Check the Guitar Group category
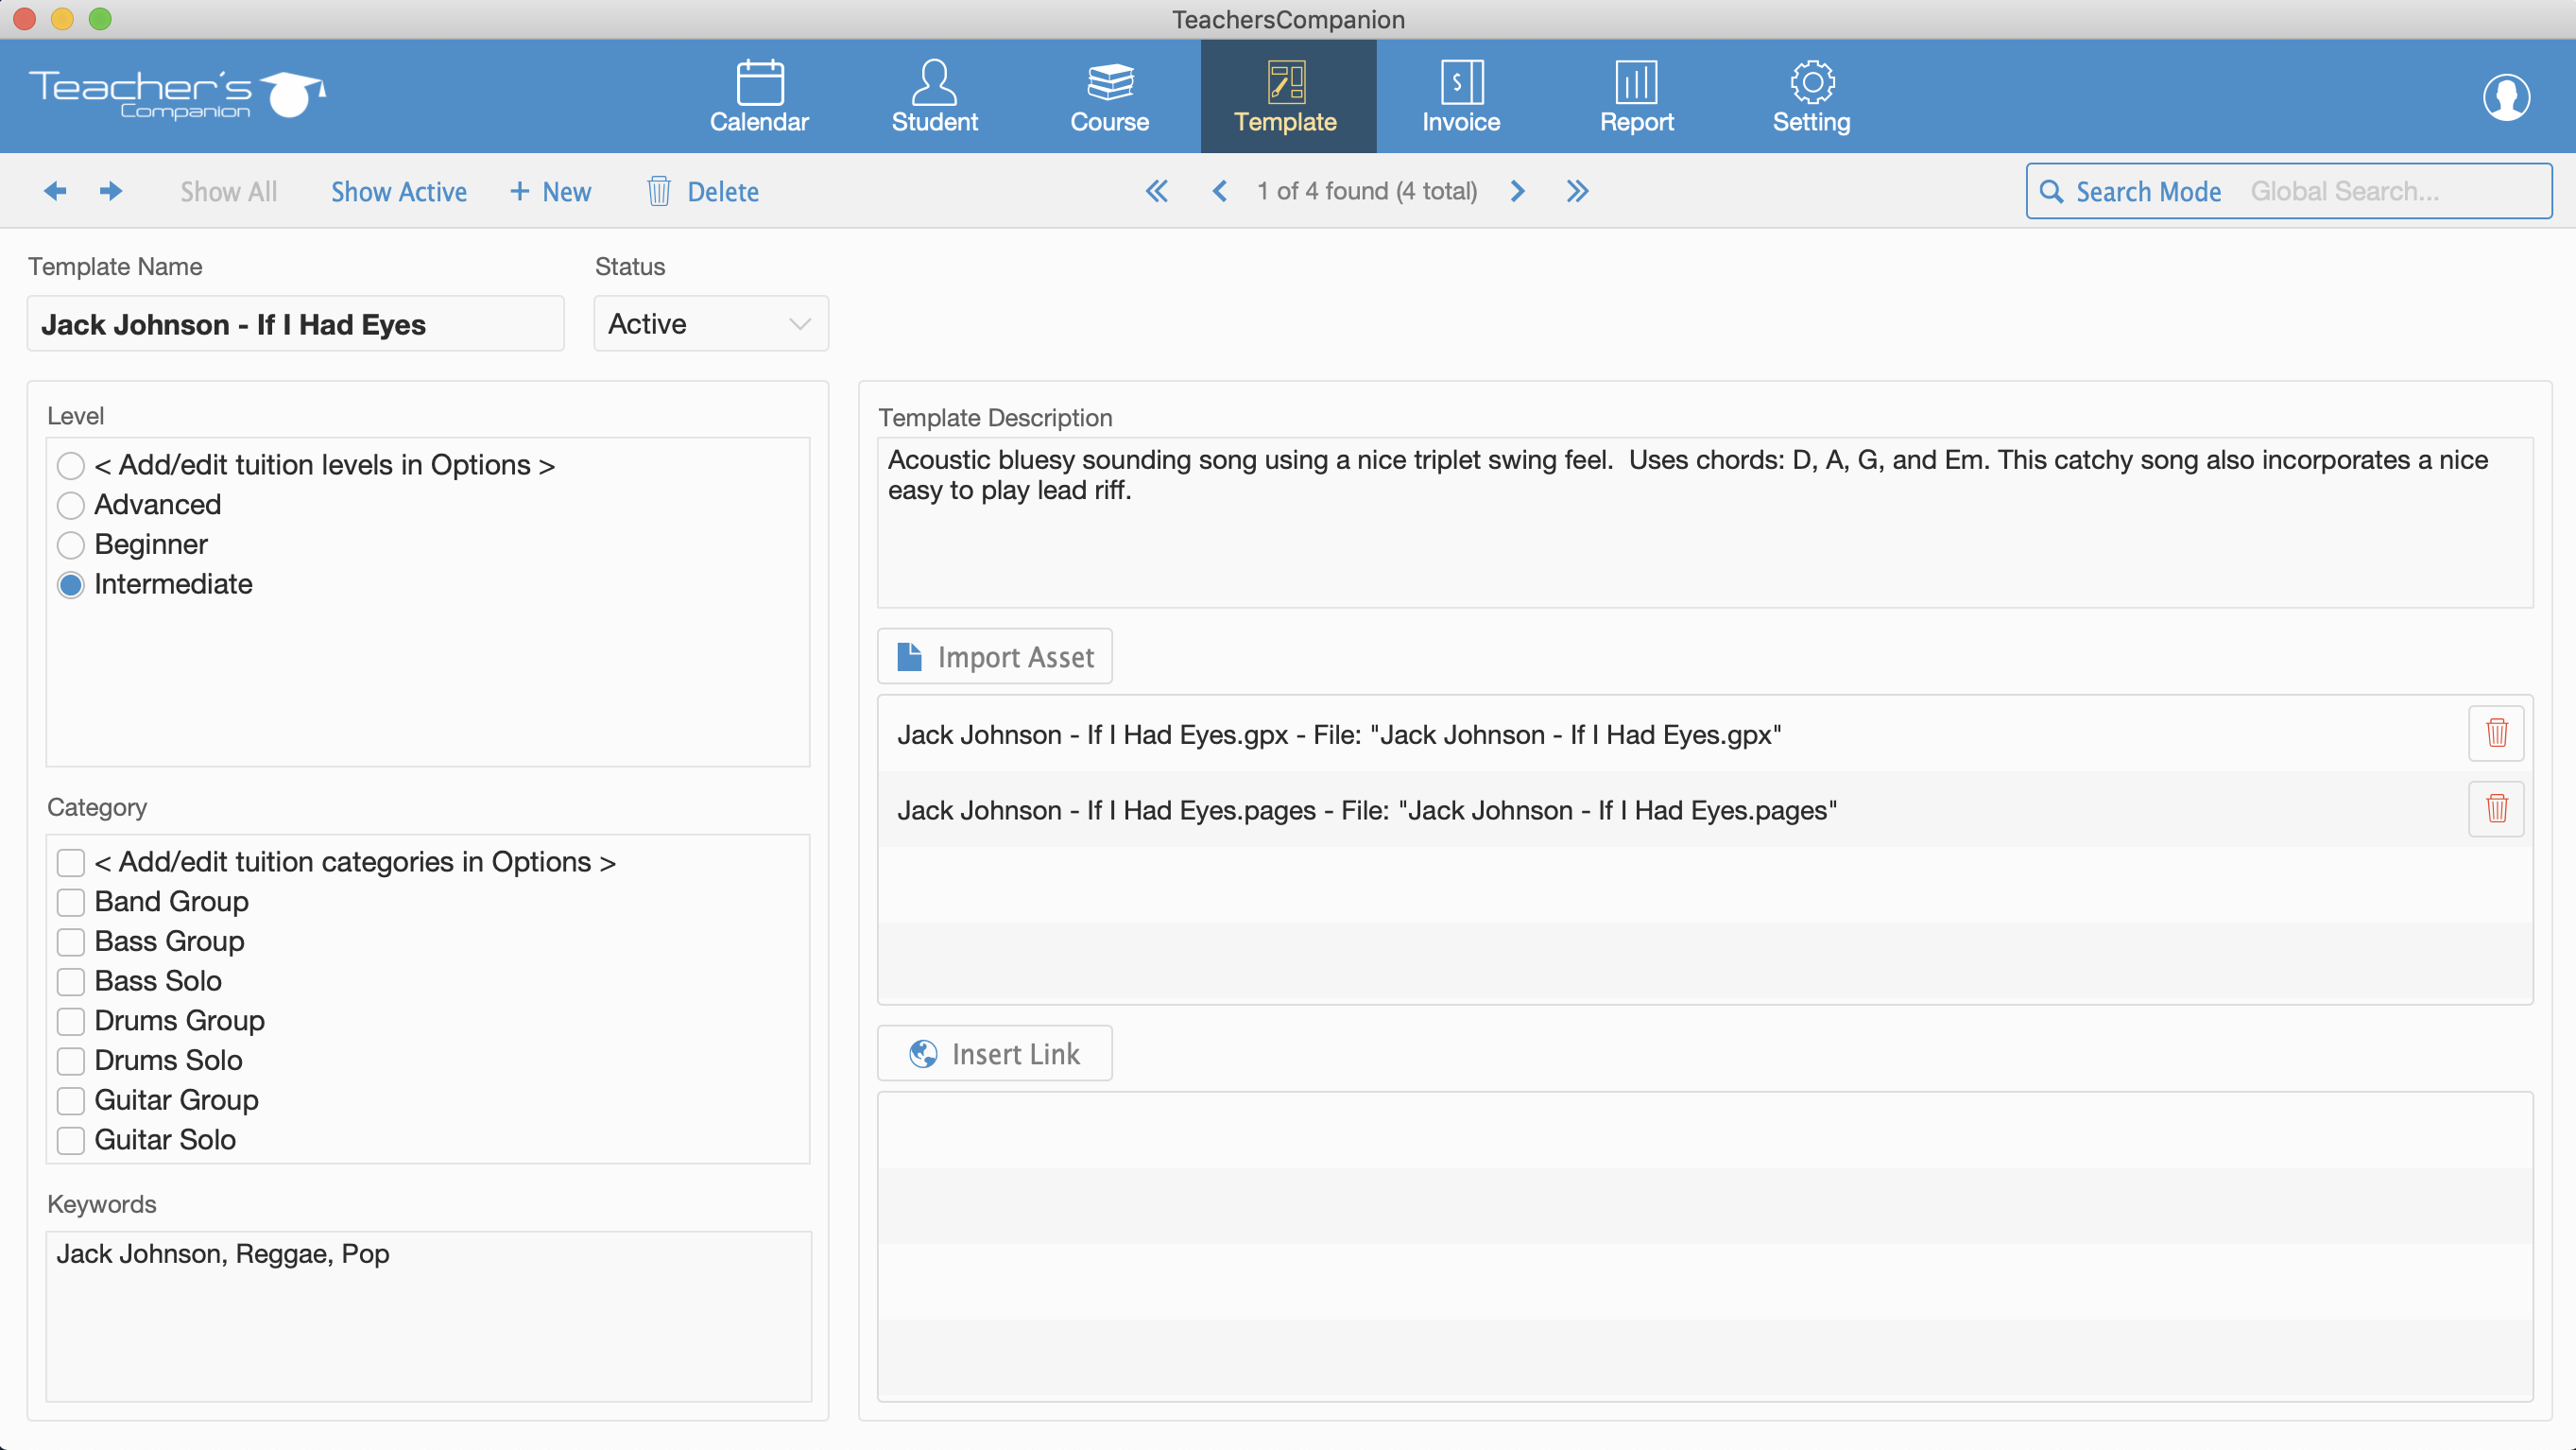 [x=71, y=1101]
